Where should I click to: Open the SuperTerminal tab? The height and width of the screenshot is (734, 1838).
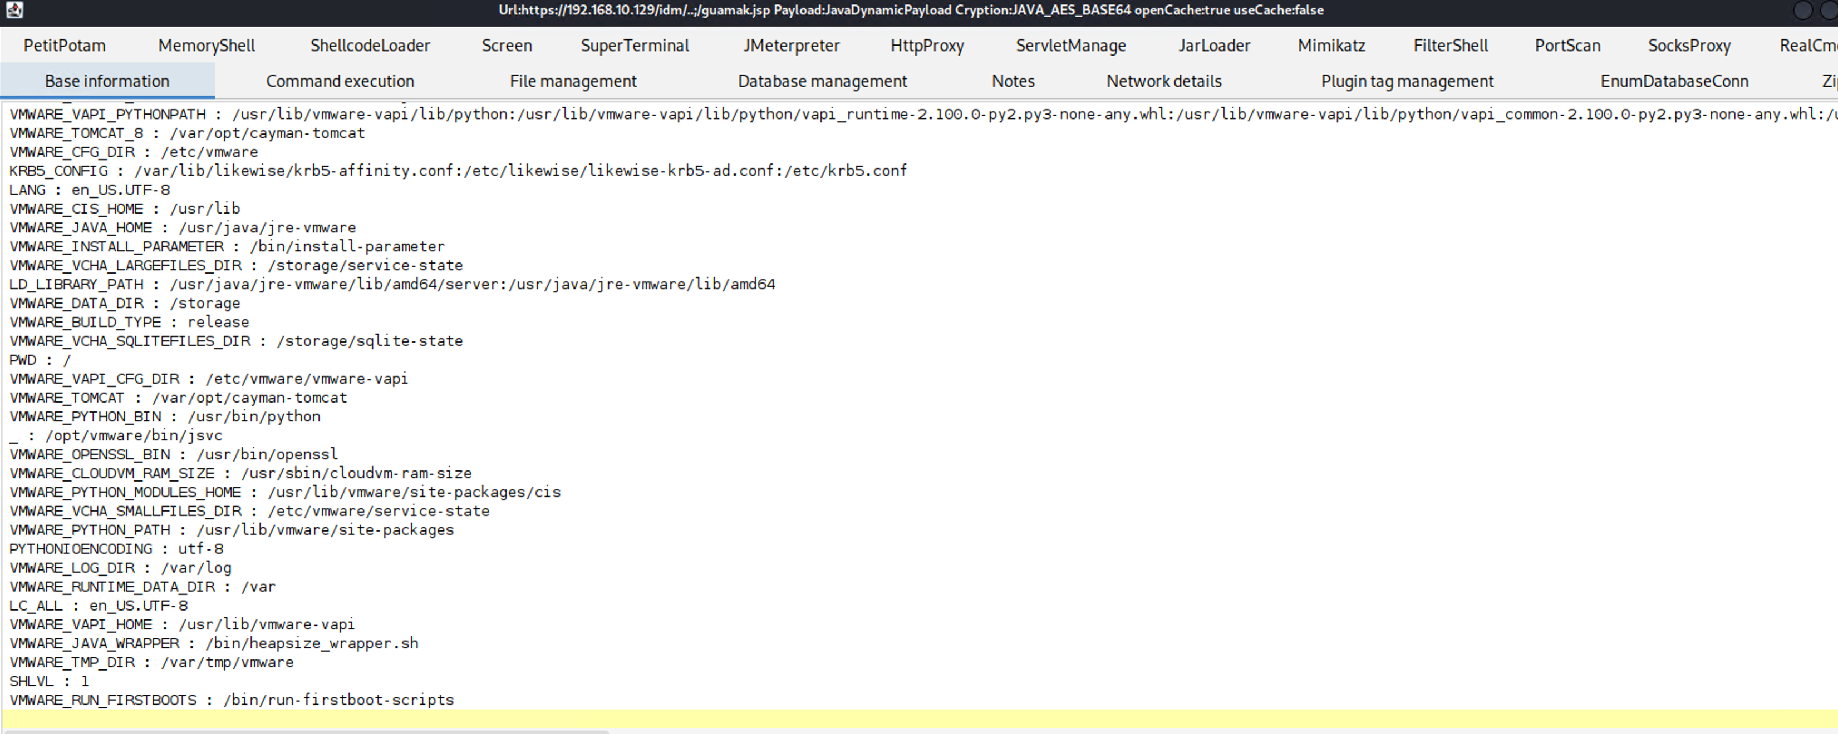(x=635, y=46)
